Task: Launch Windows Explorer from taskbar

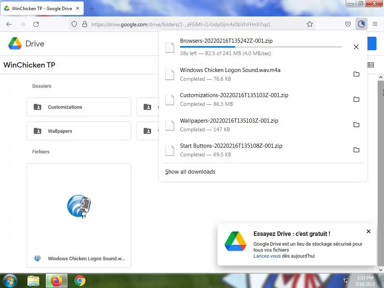Action: coord(33,280)
